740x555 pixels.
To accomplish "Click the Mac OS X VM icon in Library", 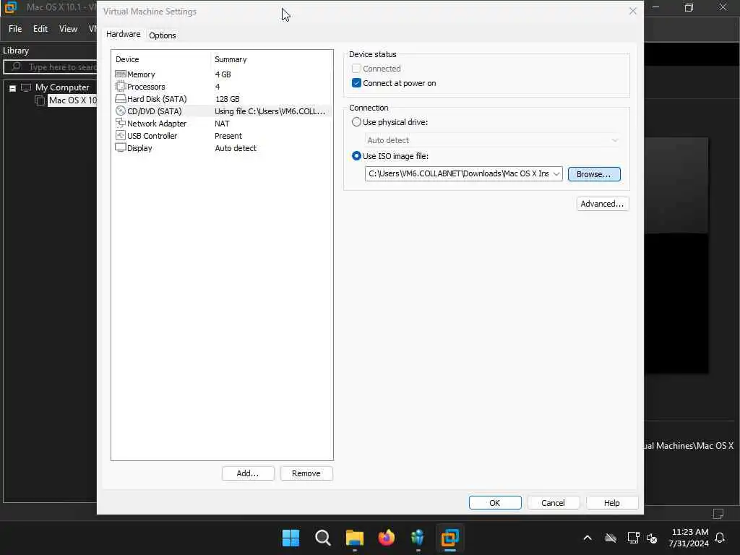I will tap(40, 100).
